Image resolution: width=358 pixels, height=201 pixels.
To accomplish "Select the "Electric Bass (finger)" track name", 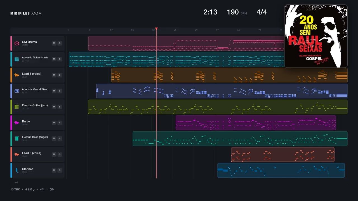I will 35,137.
